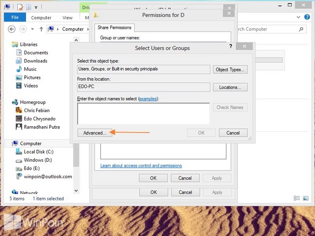Click the Network item icon in sidebar

(x=15, y=192)
